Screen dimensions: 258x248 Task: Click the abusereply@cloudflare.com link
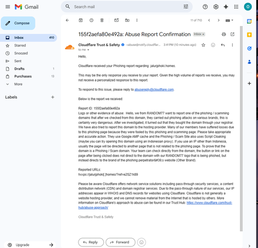tap(154, 90)
